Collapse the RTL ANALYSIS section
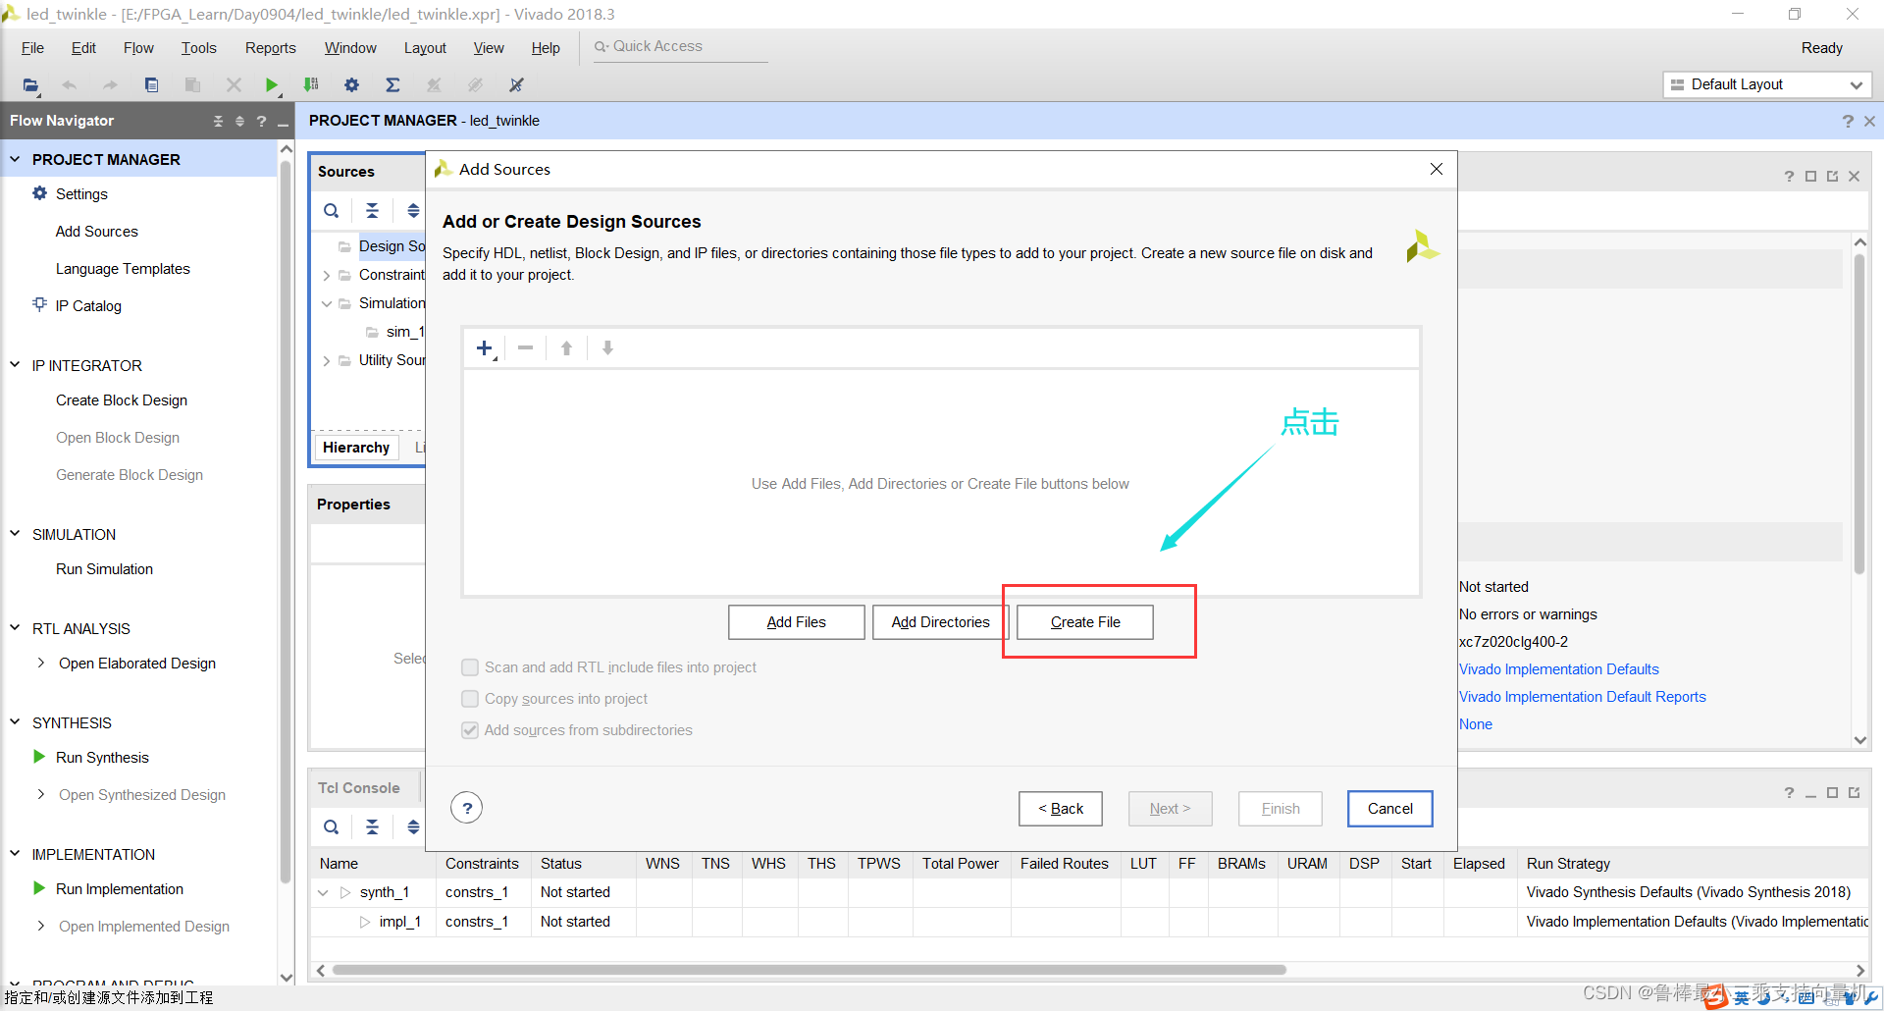Viewport: 1884px width, 1011px height. click(15, 627)
